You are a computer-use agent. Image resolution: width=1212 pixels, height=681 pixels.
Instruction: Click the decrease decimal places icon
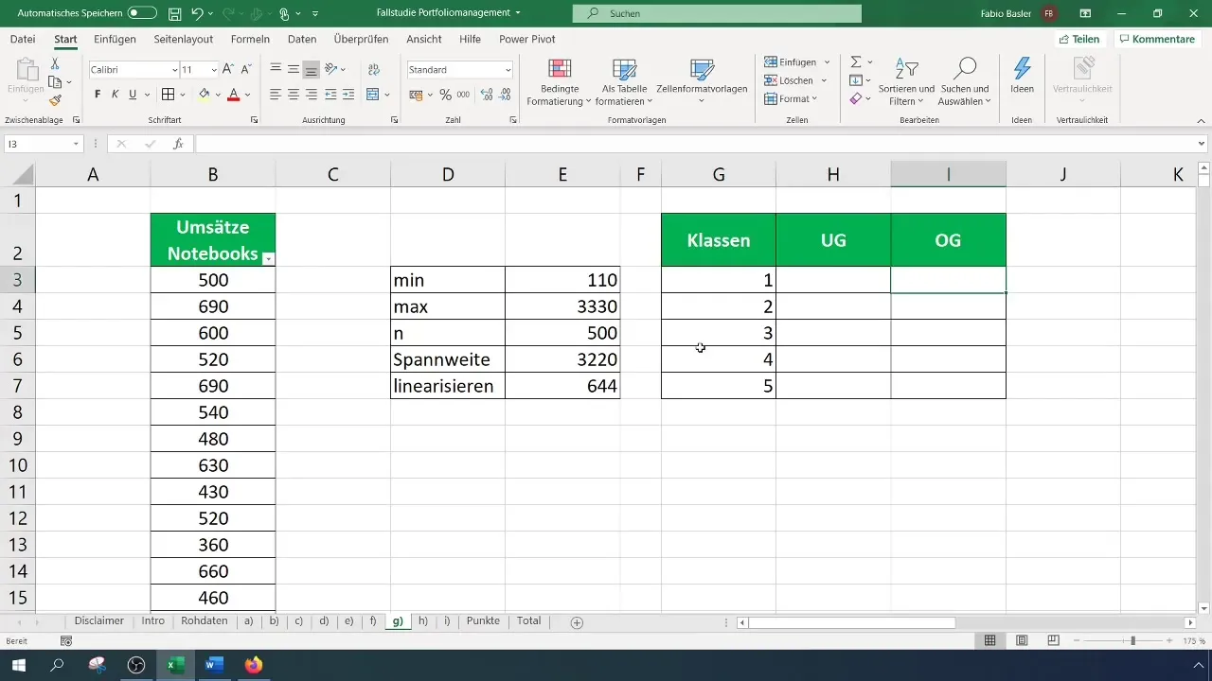point(507,95)
